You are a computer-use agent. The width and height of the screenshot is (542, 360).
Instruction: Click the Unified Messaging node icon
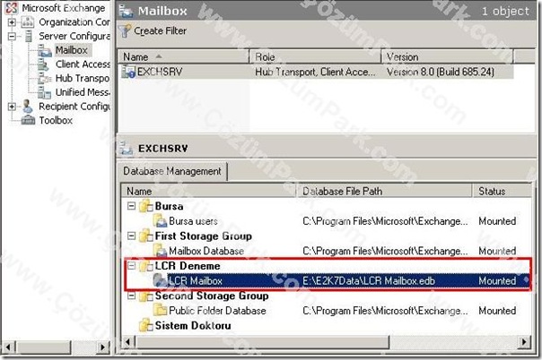pyautogui.click(x=44, y=92)
